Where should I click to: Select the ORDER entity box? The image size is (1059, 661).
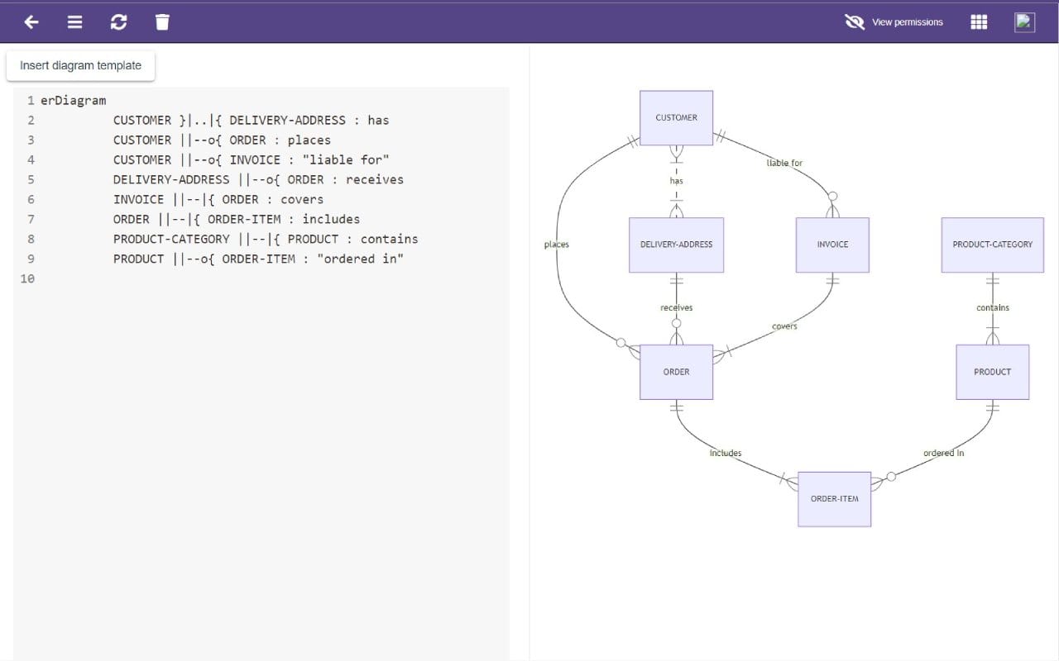point(676,371)
